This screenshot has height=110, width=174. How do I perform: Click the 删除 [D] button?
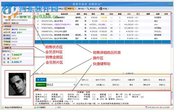click(x=116, y=85)
